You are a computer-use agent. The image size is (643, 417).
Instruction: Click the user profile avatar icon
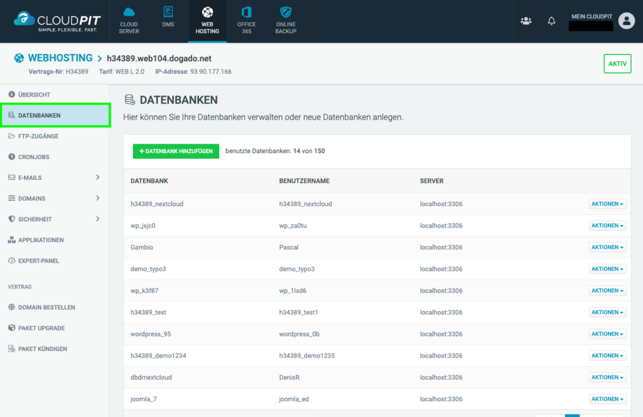click(x=626, y=21)
